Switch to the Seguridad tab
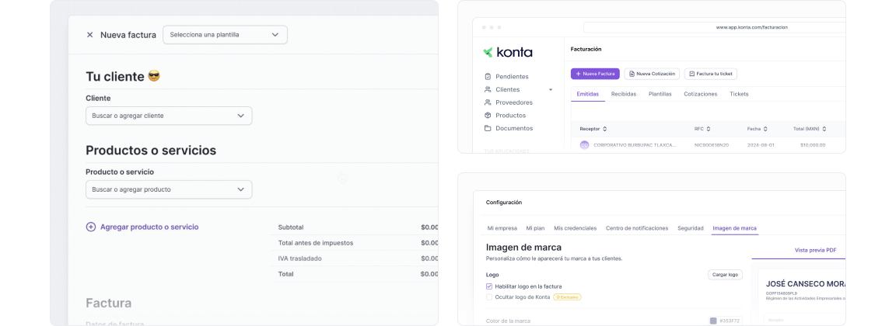 [x=691, y=228]
